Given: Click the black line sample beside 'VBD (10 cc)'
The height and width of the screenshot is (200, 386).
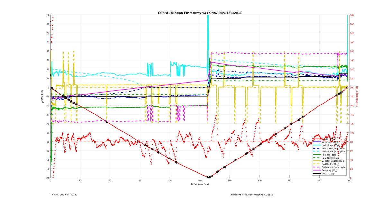Looking at the screenshot, I should coord(317,173).
